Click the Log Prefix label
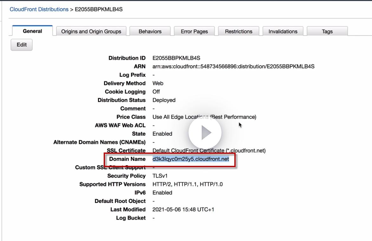 pyautogui.click(x=132, y=75)
